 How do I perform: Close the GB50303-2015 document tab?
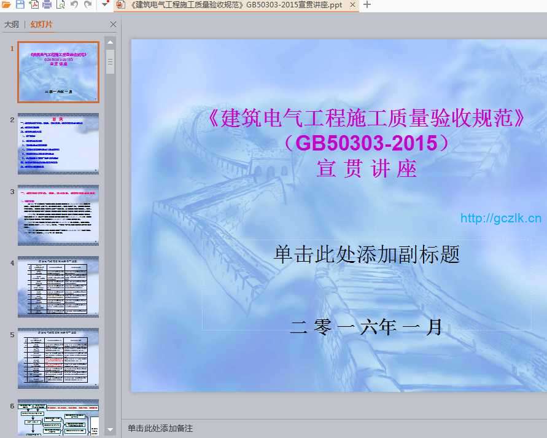tap(352, 5)
